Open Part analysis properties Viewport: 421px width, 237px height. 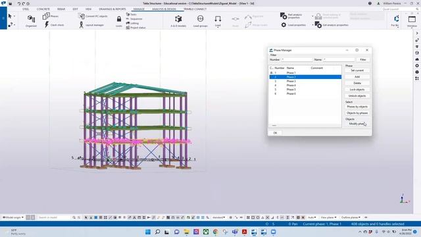[291, 16]
